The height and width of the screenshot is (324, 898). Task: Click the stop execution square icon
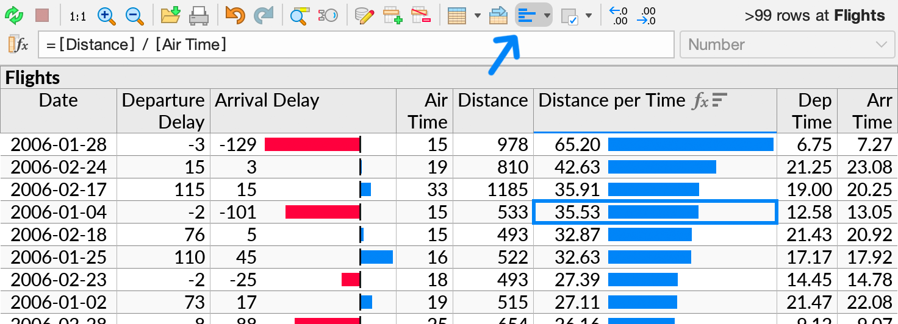(42, 15)
